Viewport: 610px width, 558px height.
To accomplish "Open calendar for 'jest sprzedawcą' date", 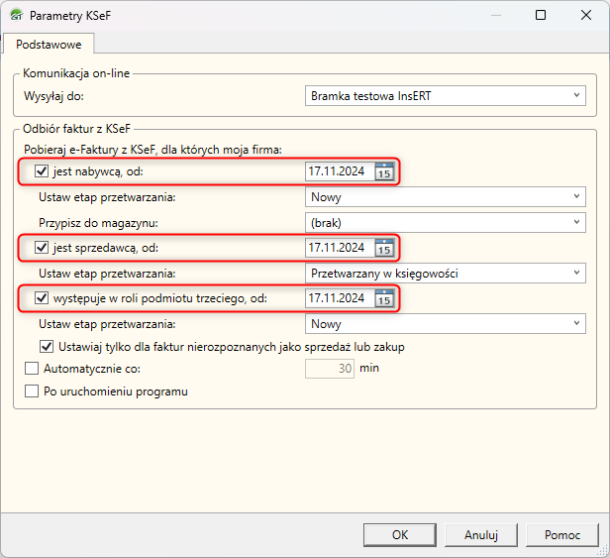I will click(385, 248).
